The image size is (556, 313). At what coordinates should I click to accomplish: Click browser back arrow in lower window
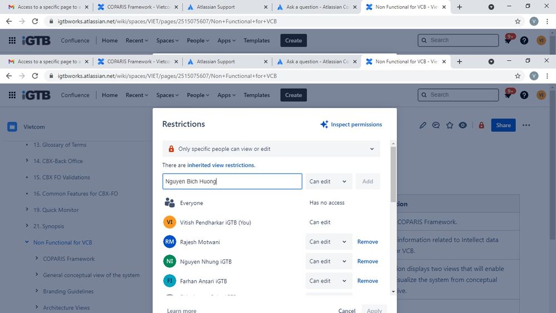(x=9, y=76)
